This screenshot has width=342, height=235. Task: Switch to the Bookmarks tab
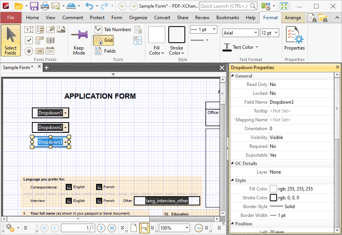coord(227,18)
